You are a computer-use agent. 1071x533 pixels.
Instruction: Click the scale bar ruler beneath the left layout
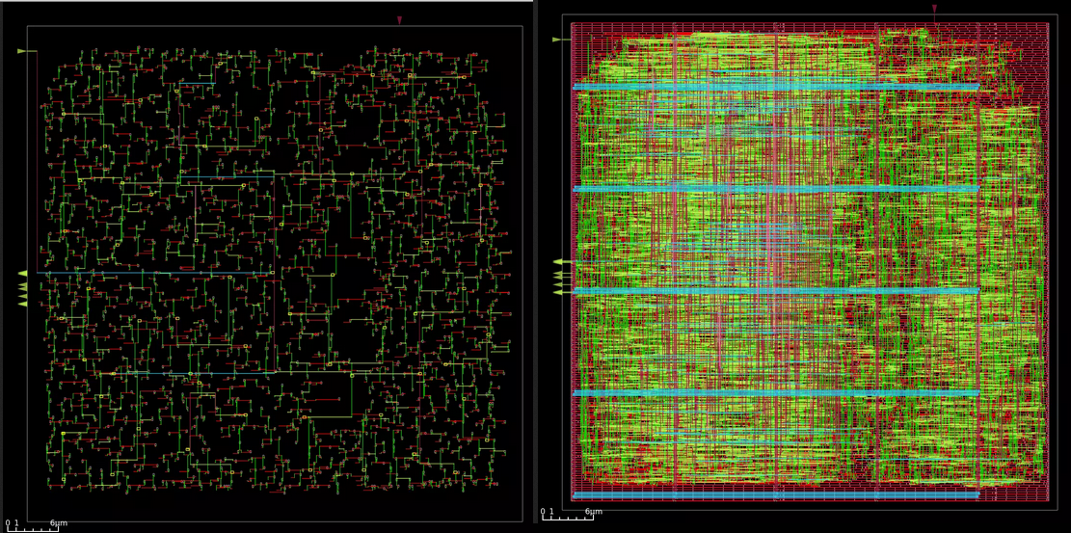point(32,529)
